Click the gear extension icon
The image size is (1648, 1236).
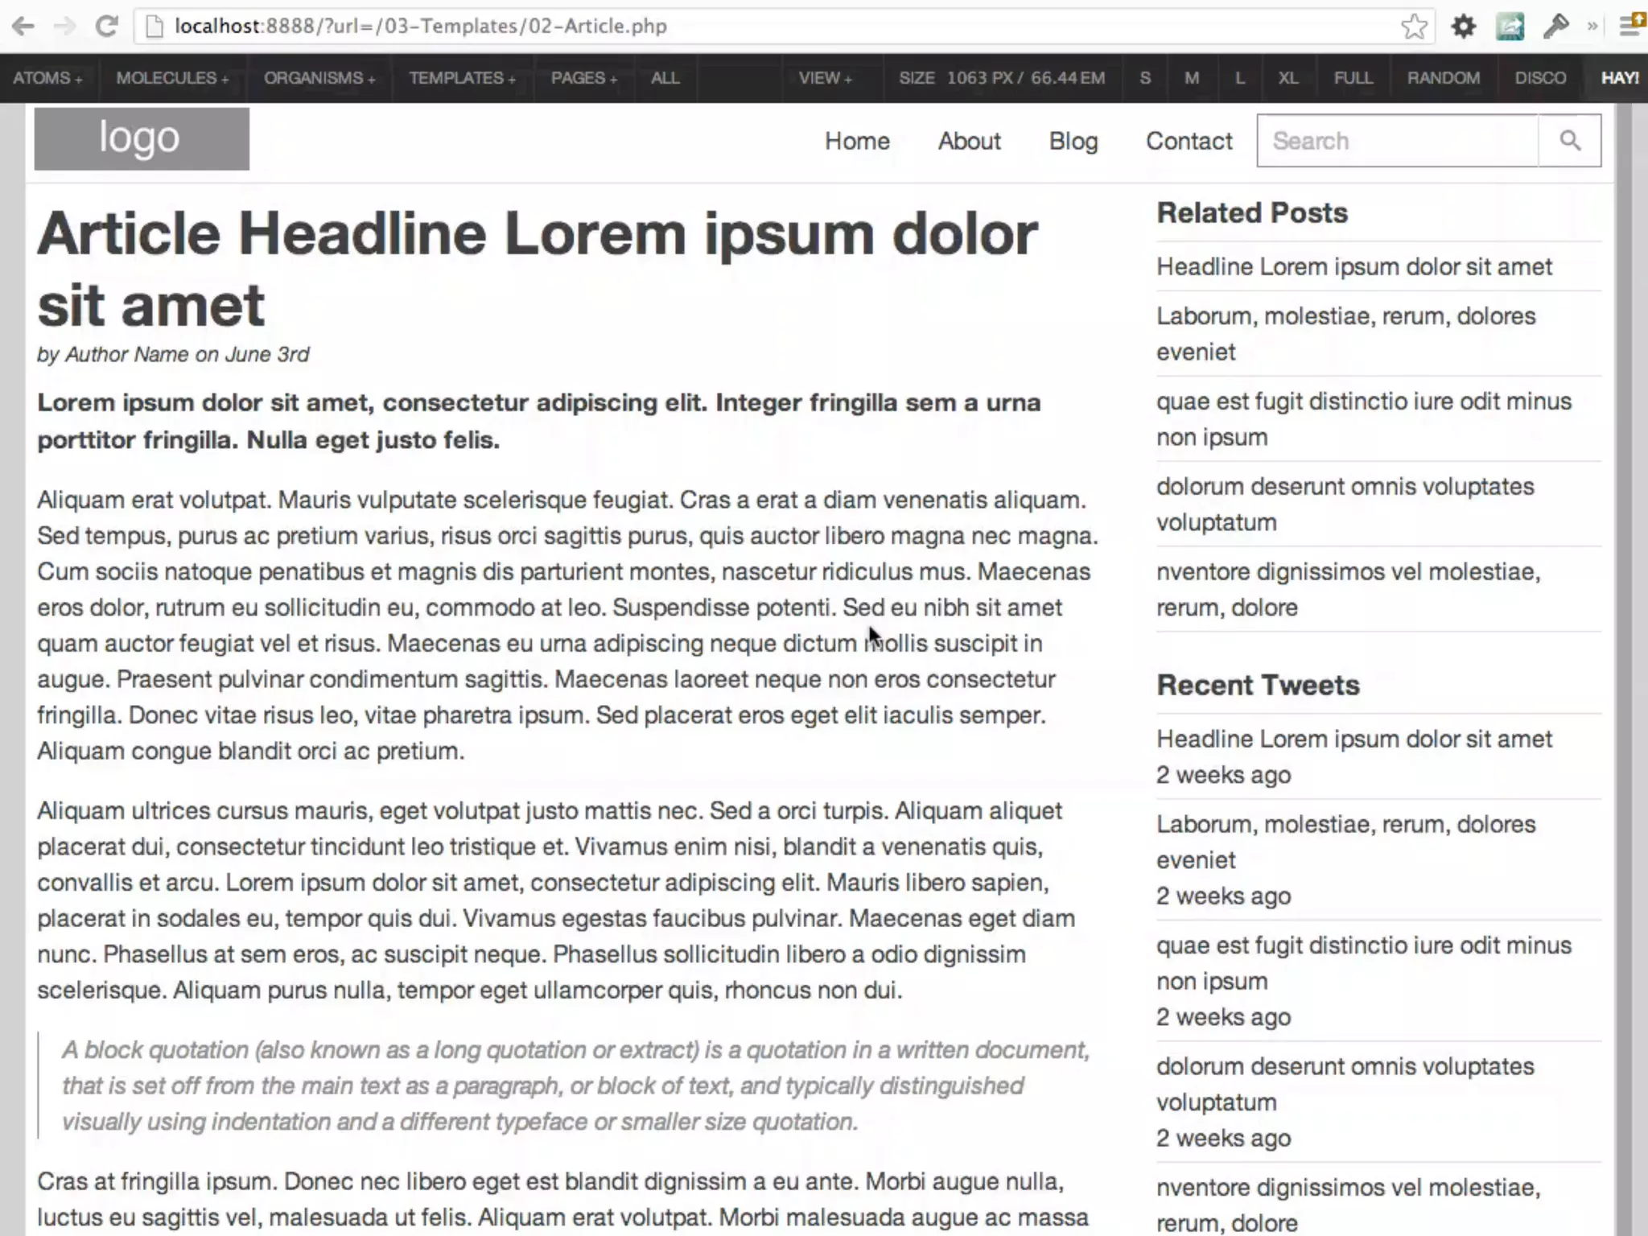tap(1463, 27)
